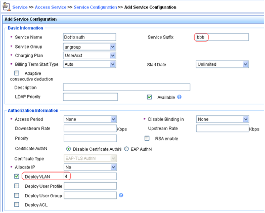This screenshot has height=213, width=265.
Task: Open Service Configuration breadcrumb link
Action: pos(95,7)
